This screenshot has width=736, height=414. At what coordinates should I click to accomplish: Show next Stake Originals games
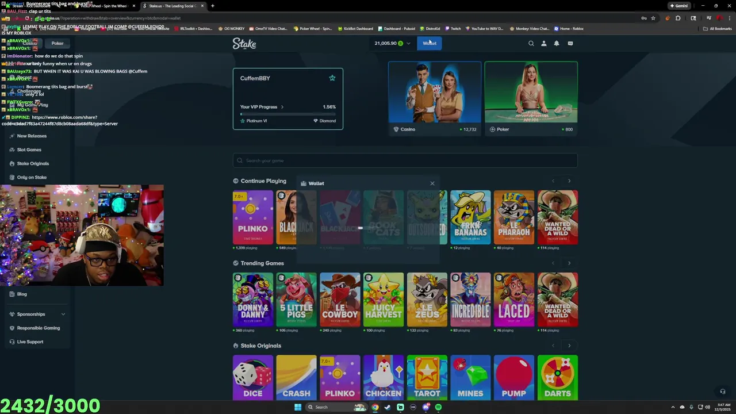569,346
